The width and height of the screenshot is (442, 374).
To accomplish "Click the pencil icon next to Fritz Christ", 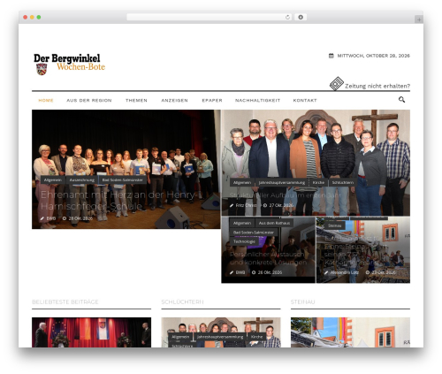I will 232,205.
